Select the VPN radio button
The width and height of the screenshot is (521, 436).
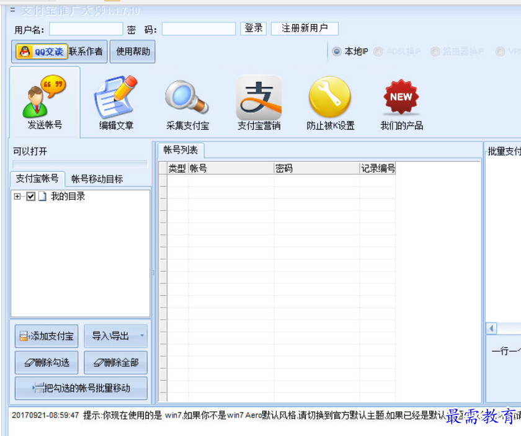click(x=500, y=51)
